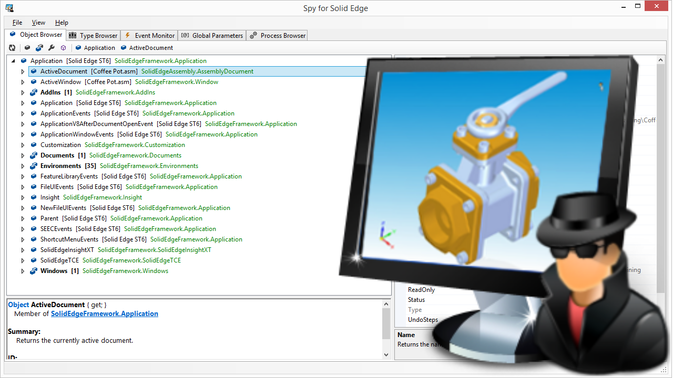Expand the Windows [1] node arrow
Screen dimensions: 673x378
23,271
